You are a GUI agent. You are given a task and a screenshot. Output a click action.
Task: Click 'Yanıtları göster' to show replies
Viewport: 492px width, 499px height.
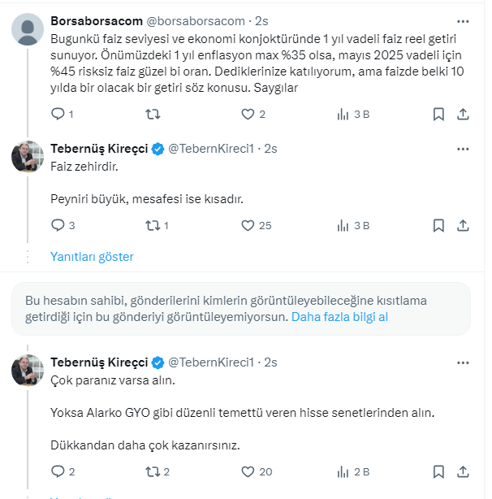tap(92, 257)
